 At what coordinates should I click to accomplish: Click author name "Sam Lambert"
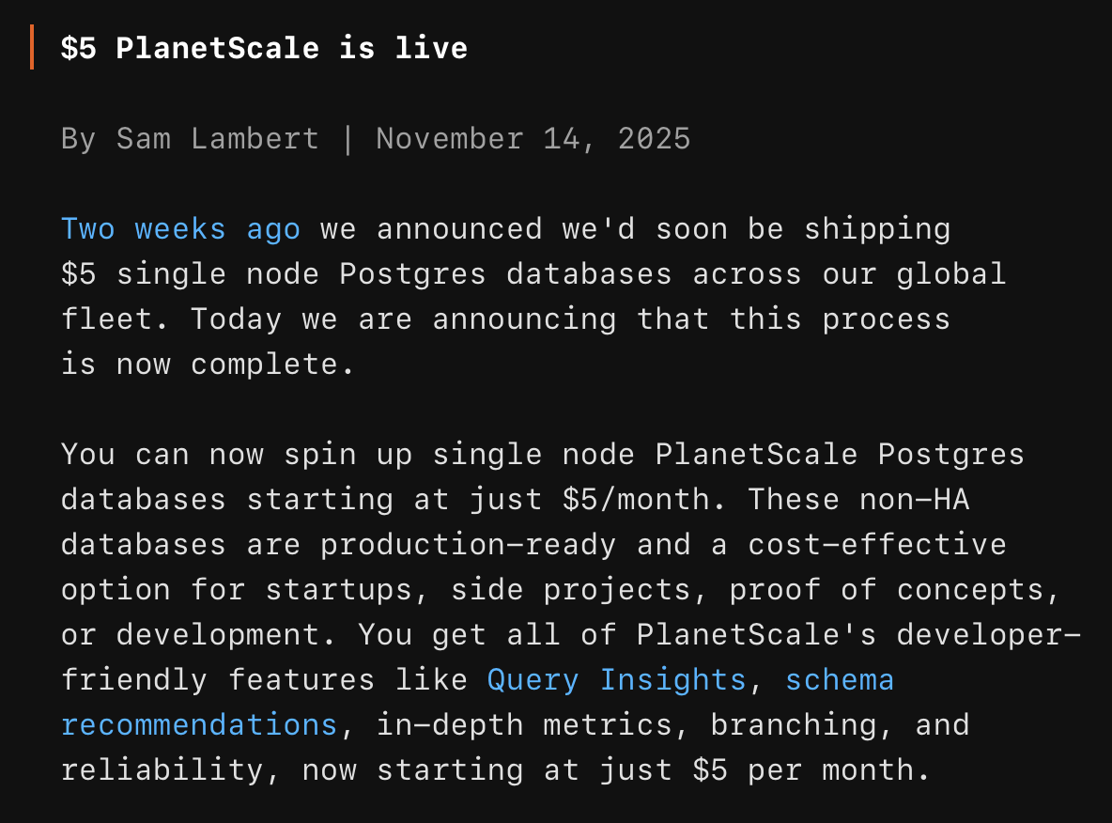218,139
